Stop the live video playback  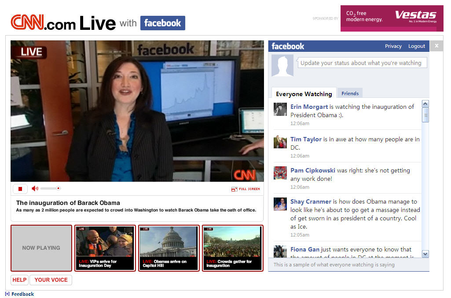20,189
